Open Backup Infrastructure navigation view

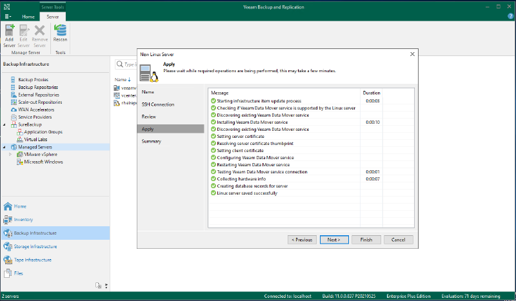pyautogui.click(x=55, y=233)
